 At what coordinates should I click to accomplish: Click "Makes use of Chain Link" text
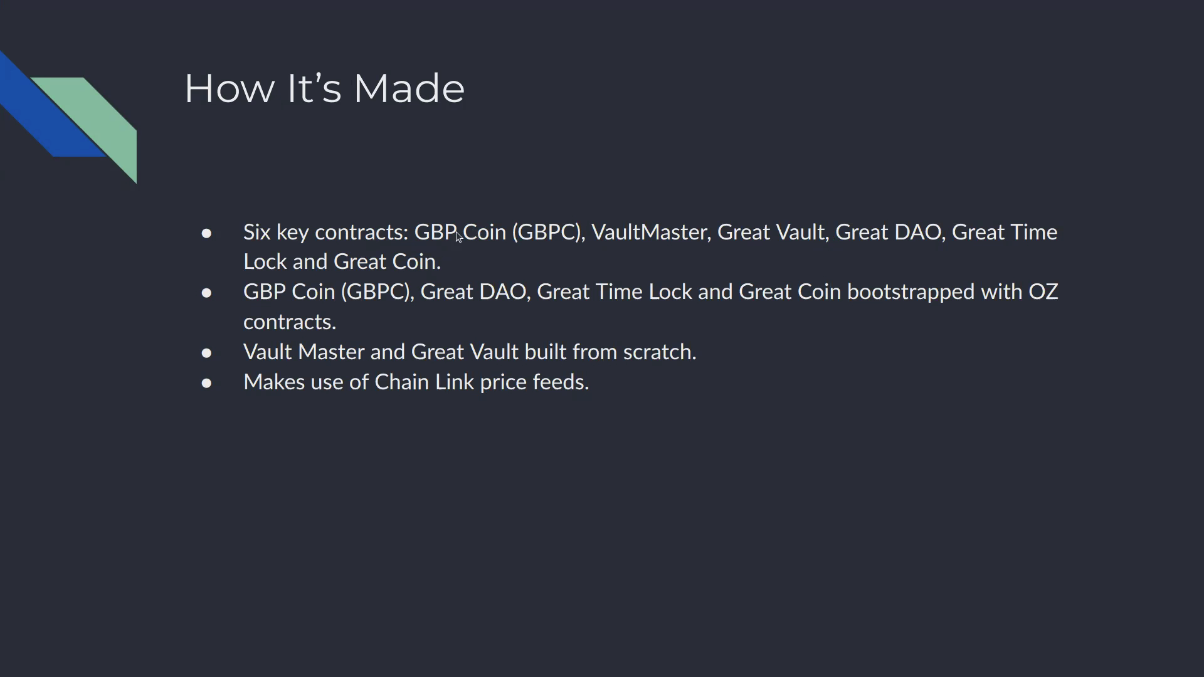tap(359, 382)
